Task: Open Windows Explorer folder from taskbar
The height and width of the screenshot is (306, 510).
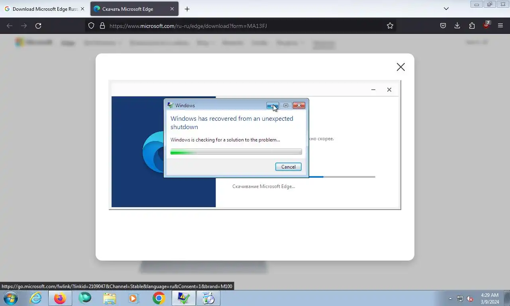Action: point(110,298)
